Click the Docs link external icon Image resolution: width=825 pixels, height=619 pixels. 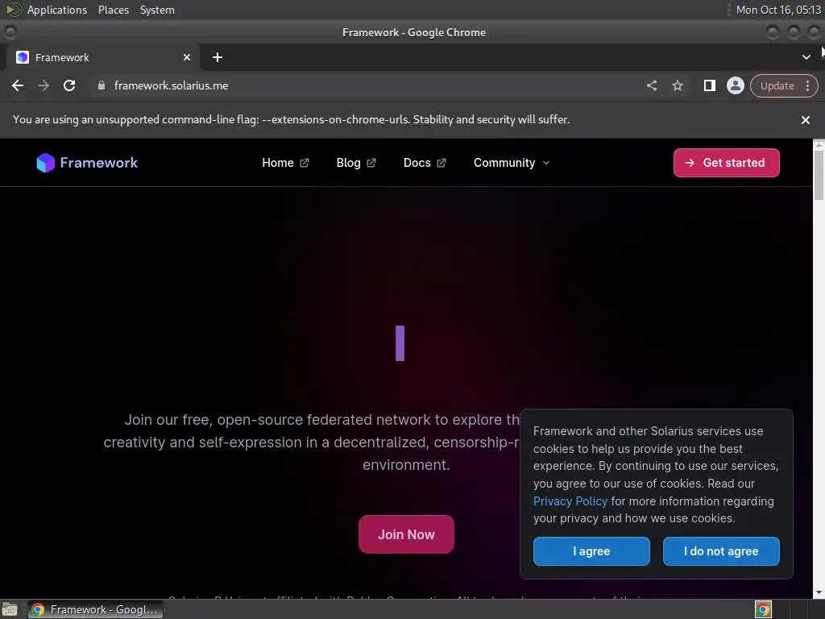(x=441, y=163)
